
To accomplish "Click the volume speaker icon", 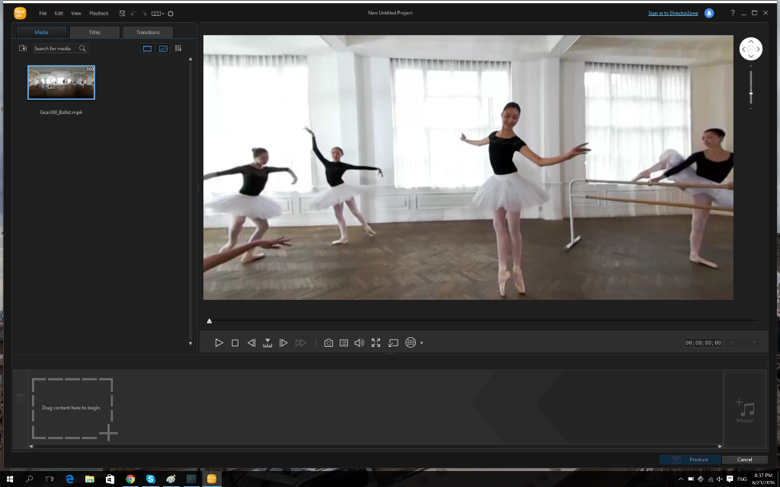I will click(x=360, y=343).
